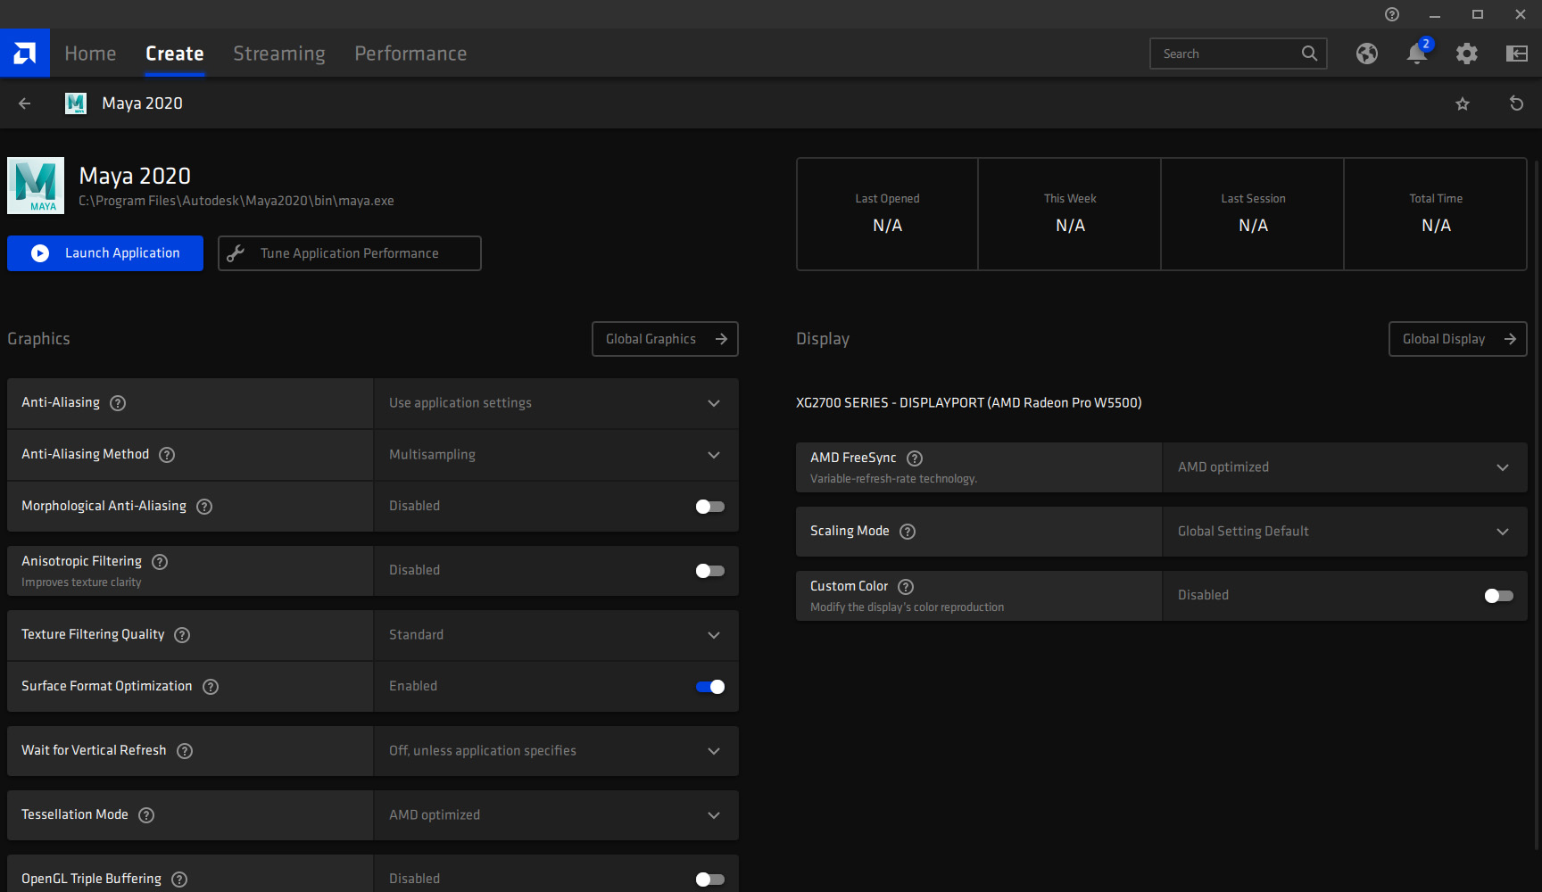Viewport: 1542px width, 892px height.
Task: Show help for Morphological Anti-Aliasing
Action: point(204,507)
